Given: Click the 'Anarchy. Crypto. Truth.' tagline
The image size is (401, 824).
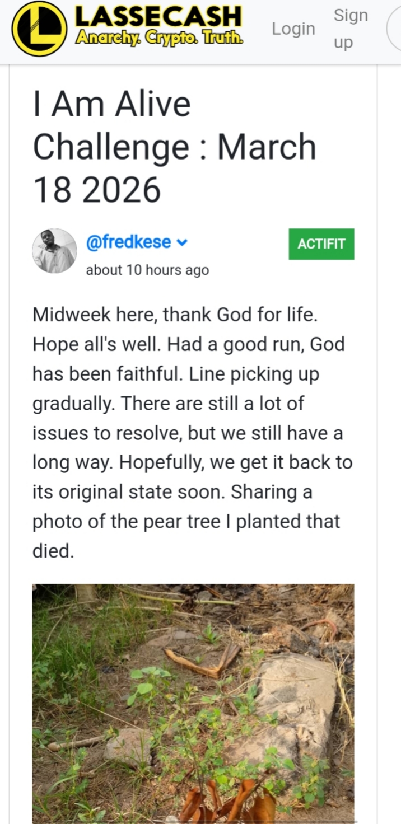Looking at the screenshot, I should (x=159, y=38).
